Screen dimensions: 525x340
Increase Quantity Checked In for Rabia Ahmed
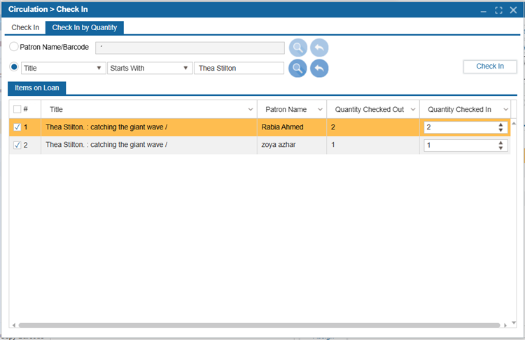click(500, 125)
